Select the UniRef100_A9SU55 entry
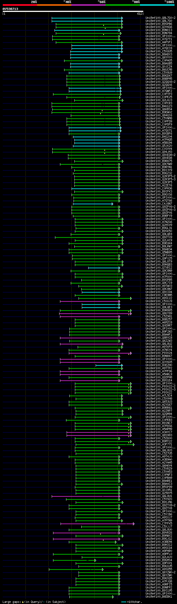 pos(159,569)
